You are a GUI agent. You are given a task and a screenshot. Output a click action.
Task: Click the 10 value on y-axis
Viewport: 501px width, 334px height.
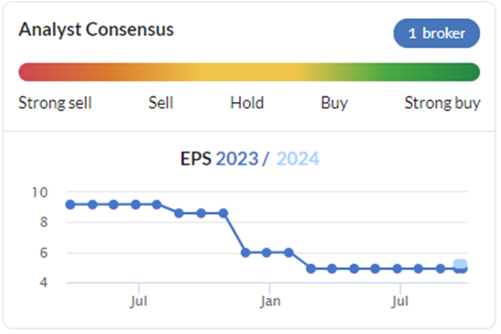point(40,193)
